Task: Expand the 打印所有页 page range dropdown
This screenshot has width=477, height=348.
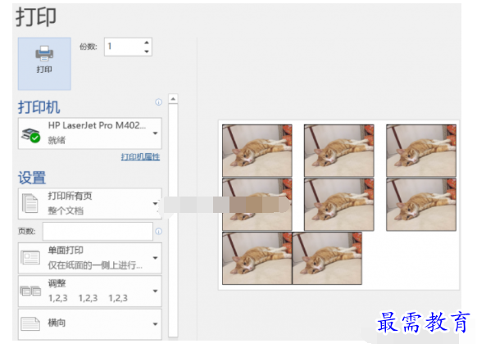Action: click(x=89, y=203)
